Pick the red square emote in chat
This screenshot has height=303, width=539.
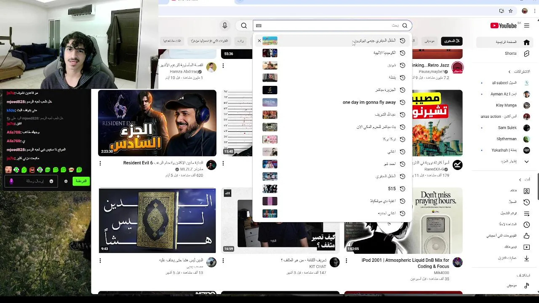[x=32, y=170]
